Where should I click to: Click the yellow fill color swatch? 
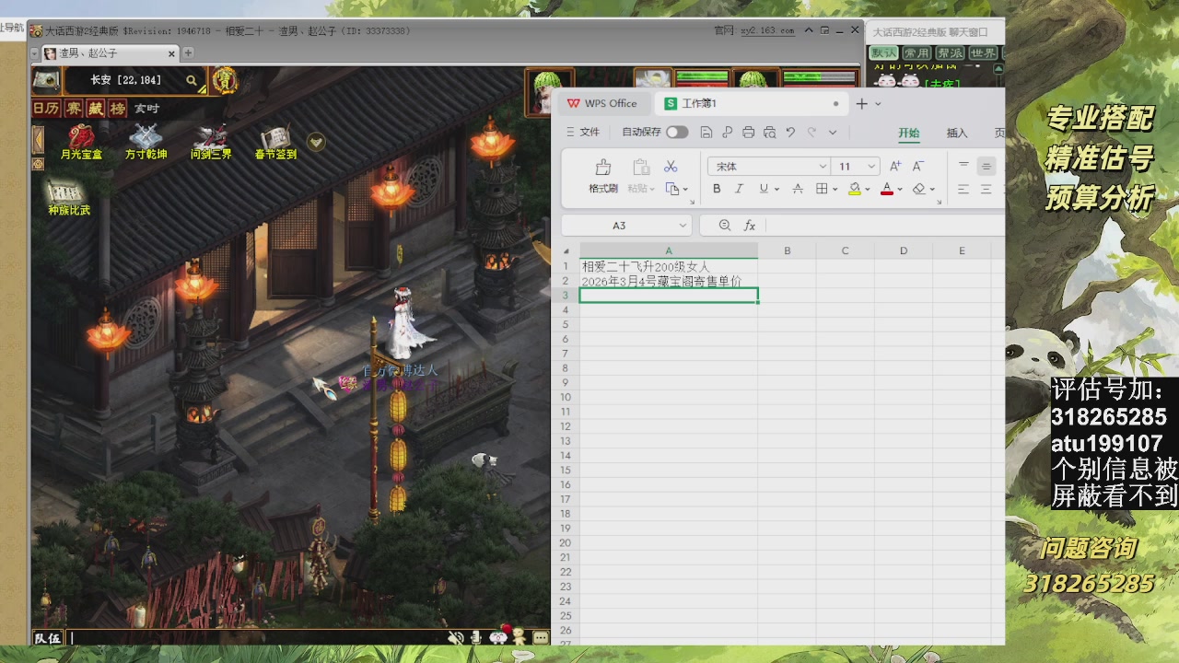coord(854,189)
